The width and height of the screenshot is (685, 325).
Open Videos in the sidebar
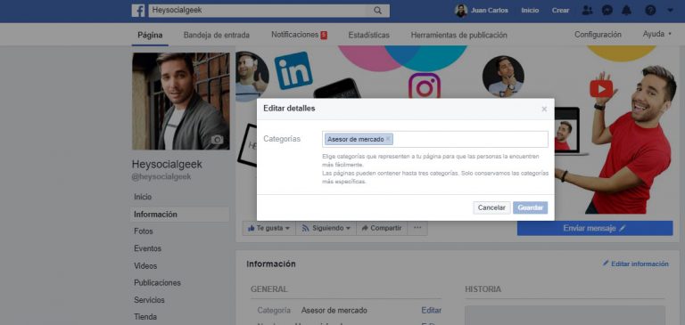(145, 265)
